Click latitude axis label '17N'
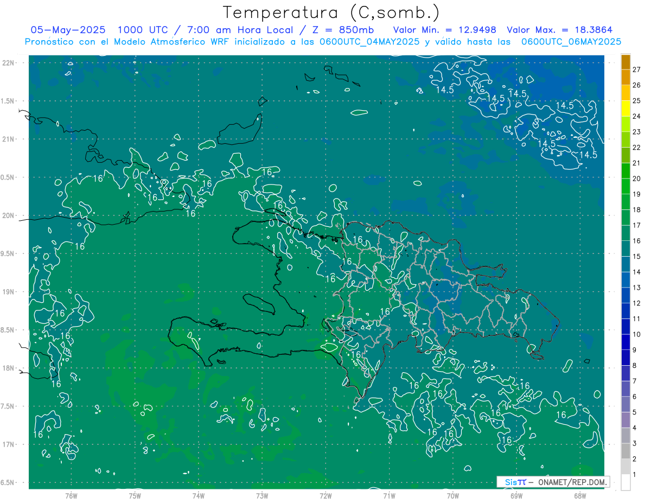651x503 pixels. 9,444
